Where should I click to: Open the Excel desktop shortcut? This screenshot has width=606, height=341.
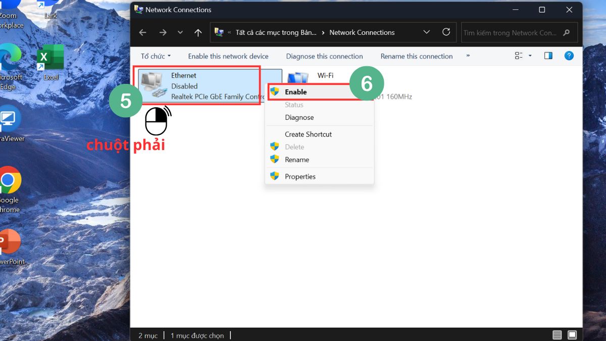tap(50, 63)
